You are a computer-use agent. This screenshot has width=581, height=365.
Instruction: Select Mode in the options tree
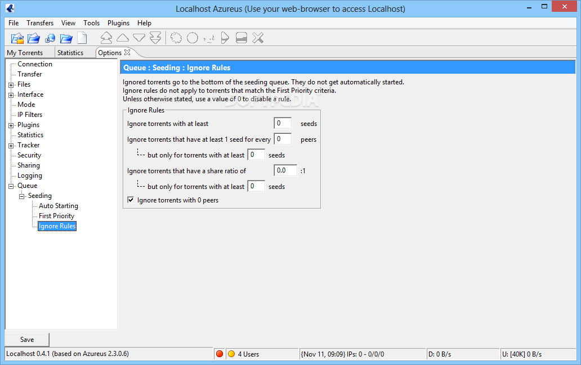(26, 105)
